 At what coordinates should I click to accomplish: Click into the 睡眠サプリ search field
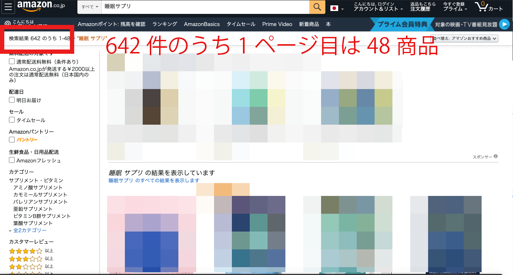coord(205,7)
